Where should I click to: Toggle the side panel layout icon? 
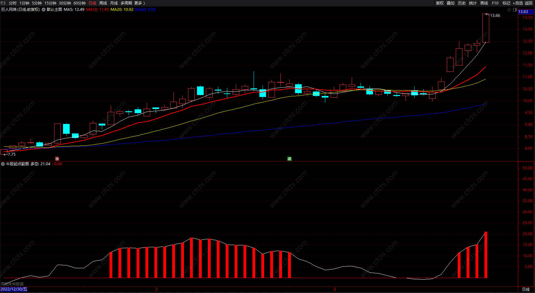(515, 10)
